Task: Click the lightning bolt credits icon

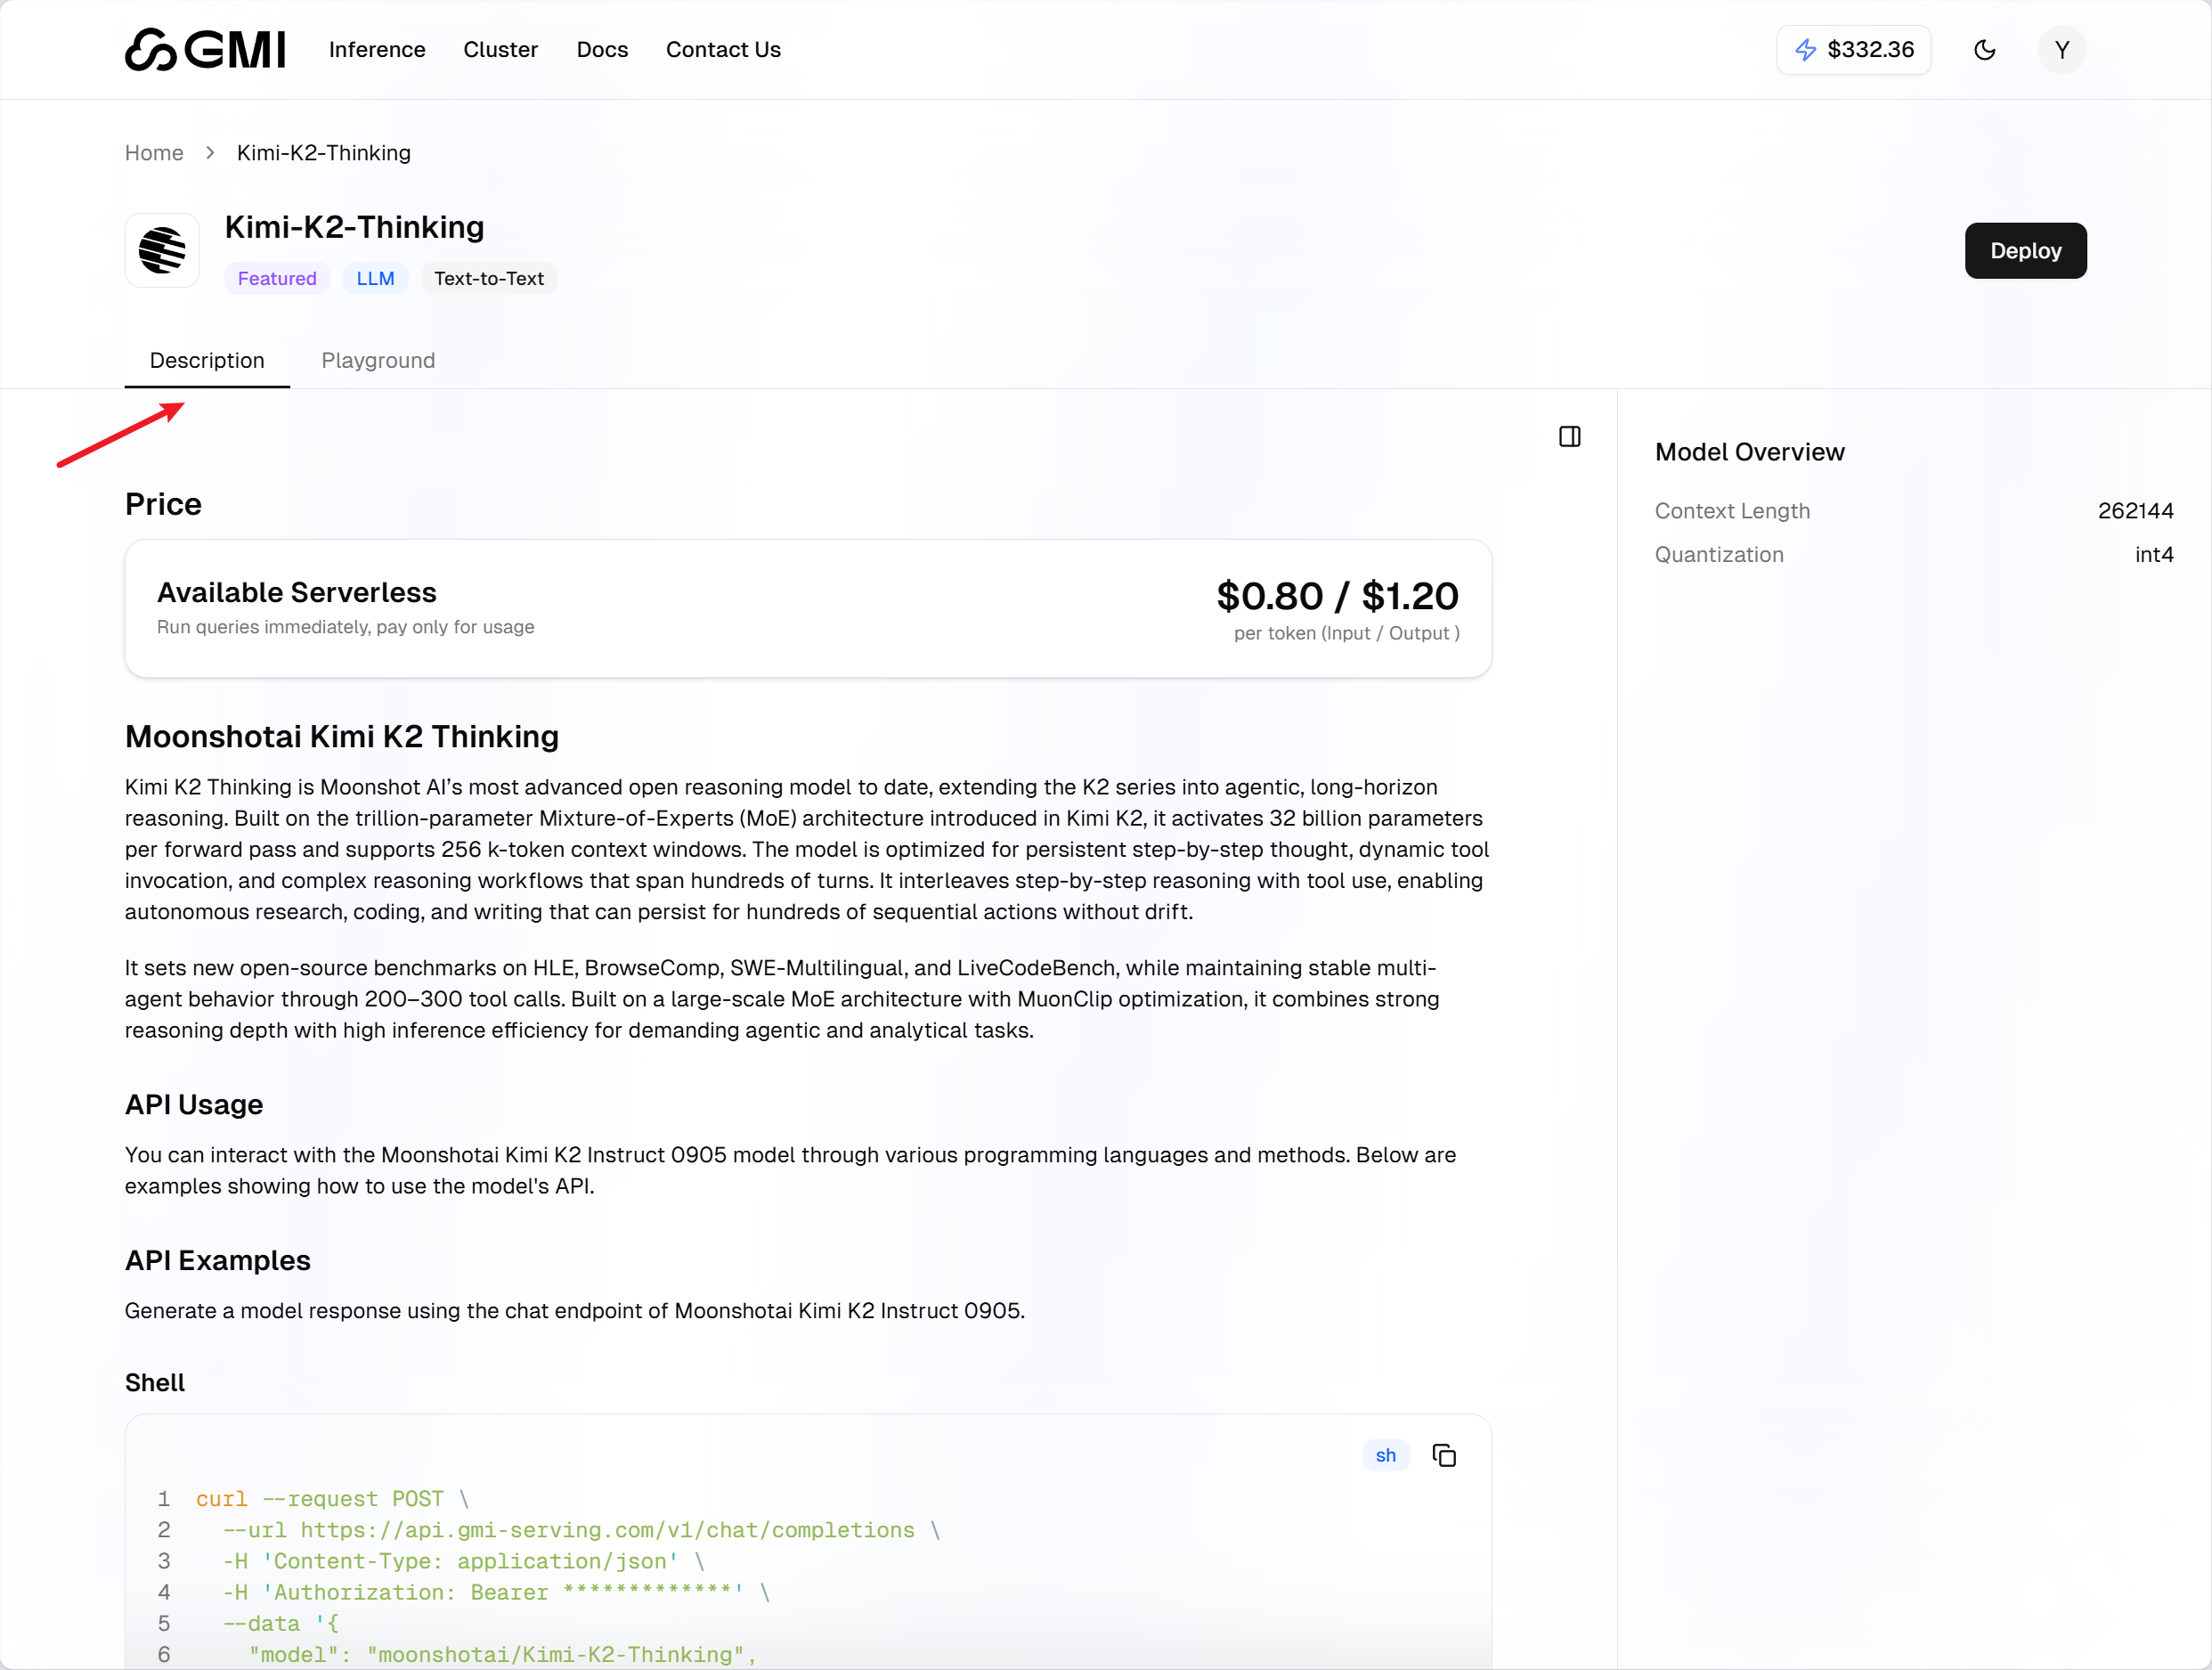Action: [x=1805, y=49]
